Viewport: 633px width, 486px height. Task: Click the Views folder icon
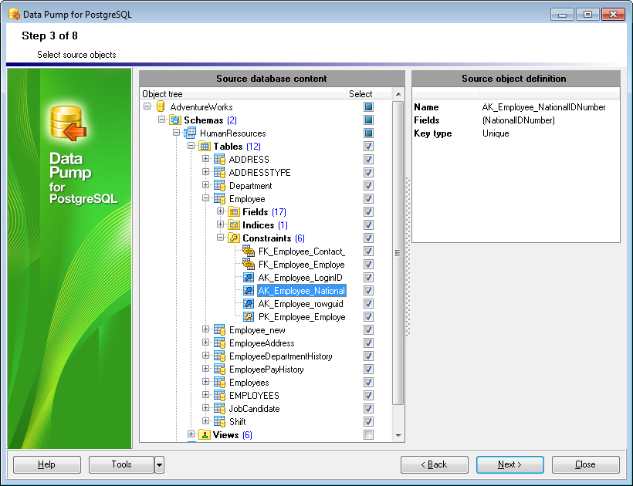click(205, 434)
